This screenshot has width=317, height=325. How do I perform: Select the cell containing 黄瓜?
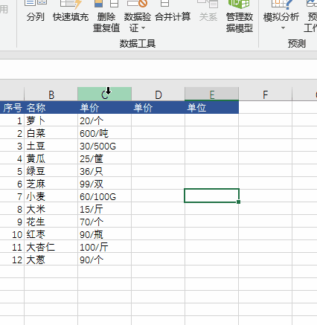pyautogui.click(x=51, y=158)
